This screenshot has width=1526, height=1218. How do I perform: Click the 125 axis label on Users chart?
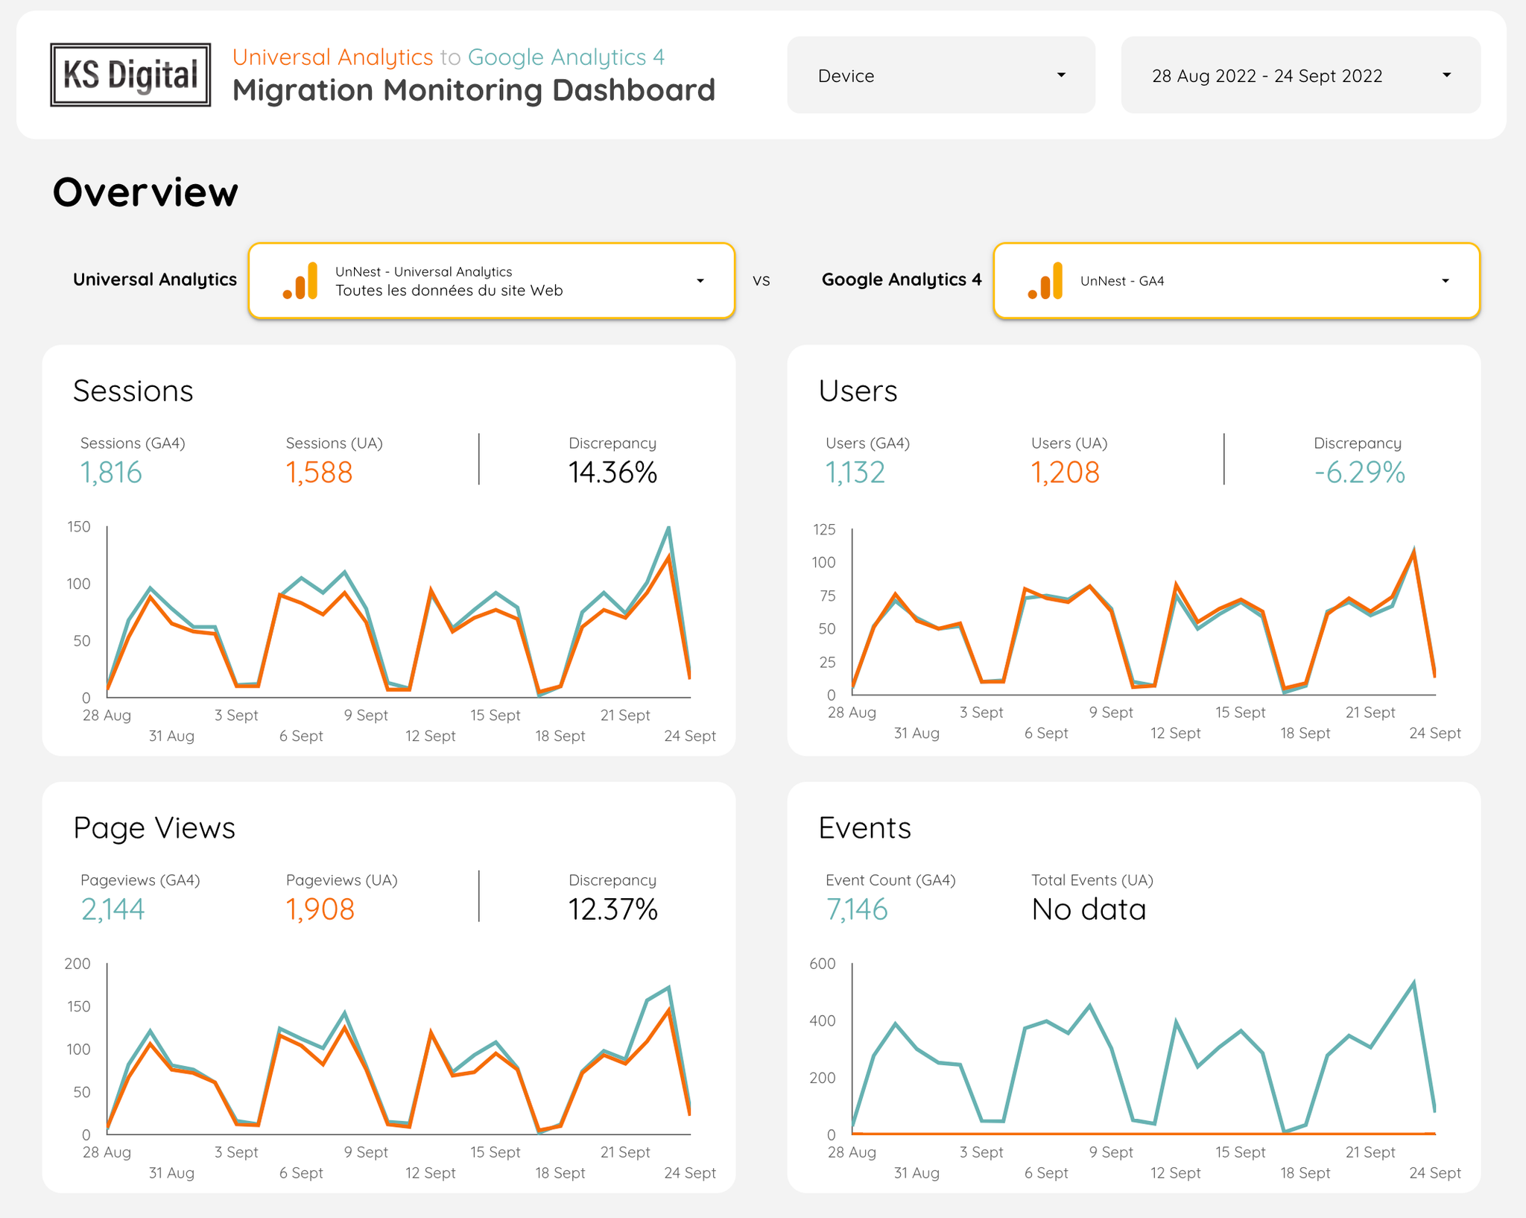[x=824, y=529]
